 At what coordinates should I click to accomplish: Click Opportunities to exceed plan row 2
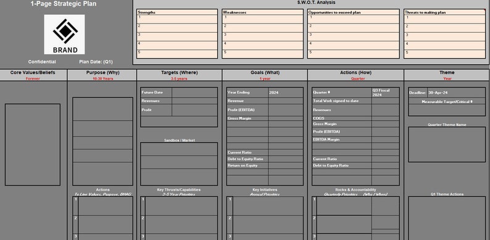[x=354, y=28]
